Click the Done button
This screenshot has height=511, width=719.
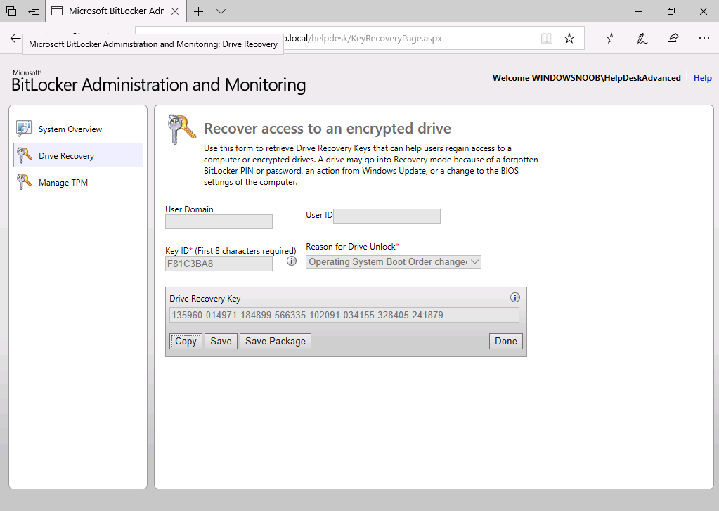tap(506, 342)
